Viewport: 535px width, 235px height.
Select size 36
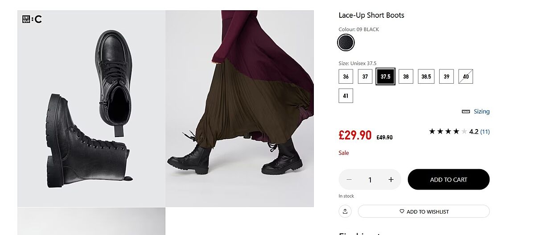pos(346,77)
